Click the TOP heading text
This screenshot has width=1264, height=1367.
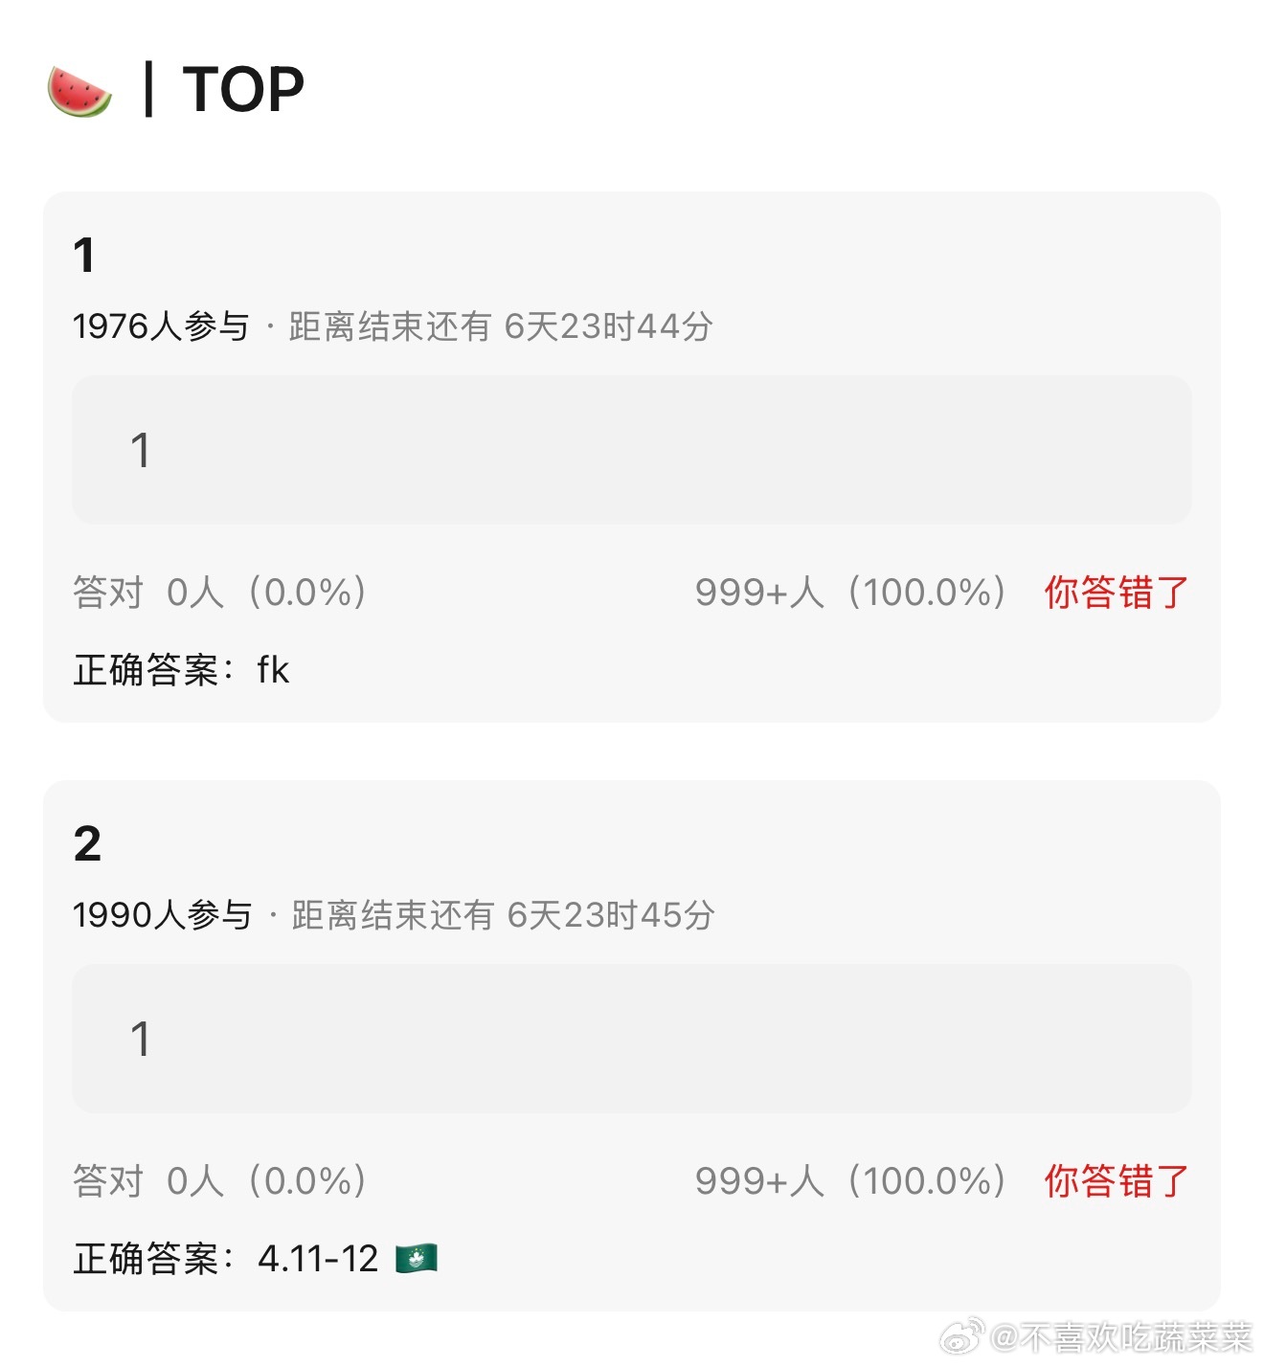pos(243,90)
